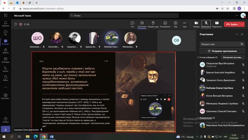Image resolution: width=248 pixels, height=140 pixels.
Task: Focus the Teams search box (Поиск)
Action: tap(124, 16)
